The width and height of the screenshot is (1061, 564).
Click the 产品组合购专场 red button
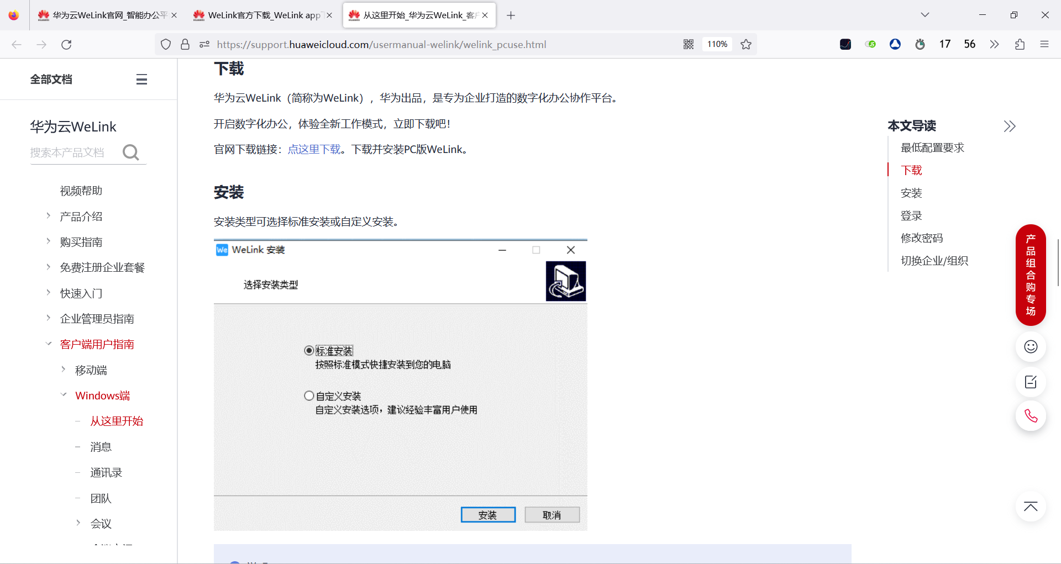click(1030, 275)
